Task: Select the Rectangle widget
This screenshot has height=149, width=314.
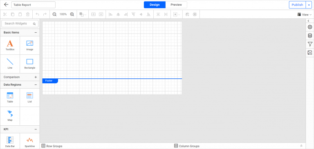Action: [29, 64]
